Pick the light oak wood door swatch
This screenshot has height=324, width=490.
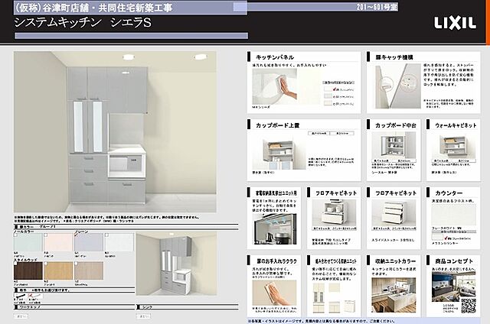58,271
